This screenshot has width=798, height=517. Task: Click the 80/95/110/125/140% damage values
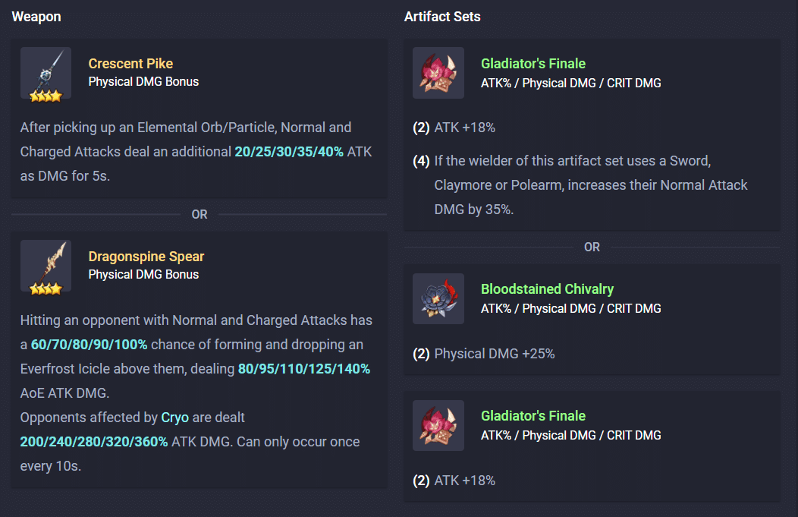tap(304, 369)
